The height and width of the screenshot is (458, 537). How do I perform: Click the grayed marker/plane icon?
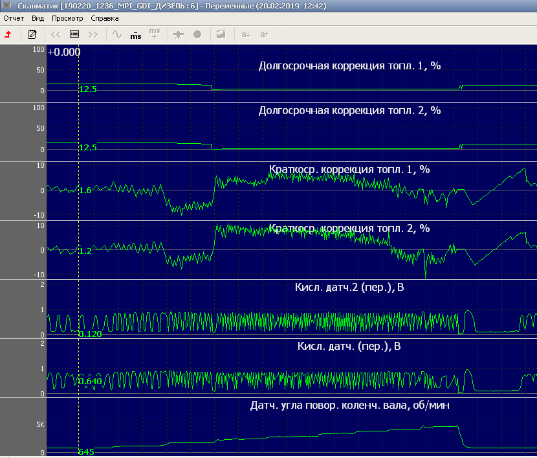179,34
